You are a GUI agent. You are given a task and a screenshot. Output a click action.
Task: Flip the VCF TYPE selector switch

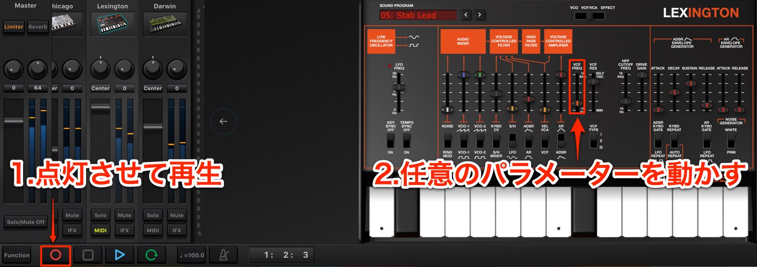coord(593,141)
